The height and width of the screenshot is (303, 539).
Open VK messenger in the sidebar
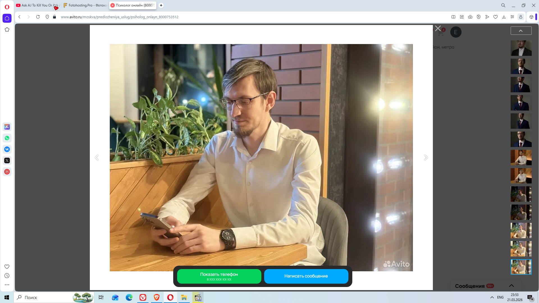click(x=7, y=149)
